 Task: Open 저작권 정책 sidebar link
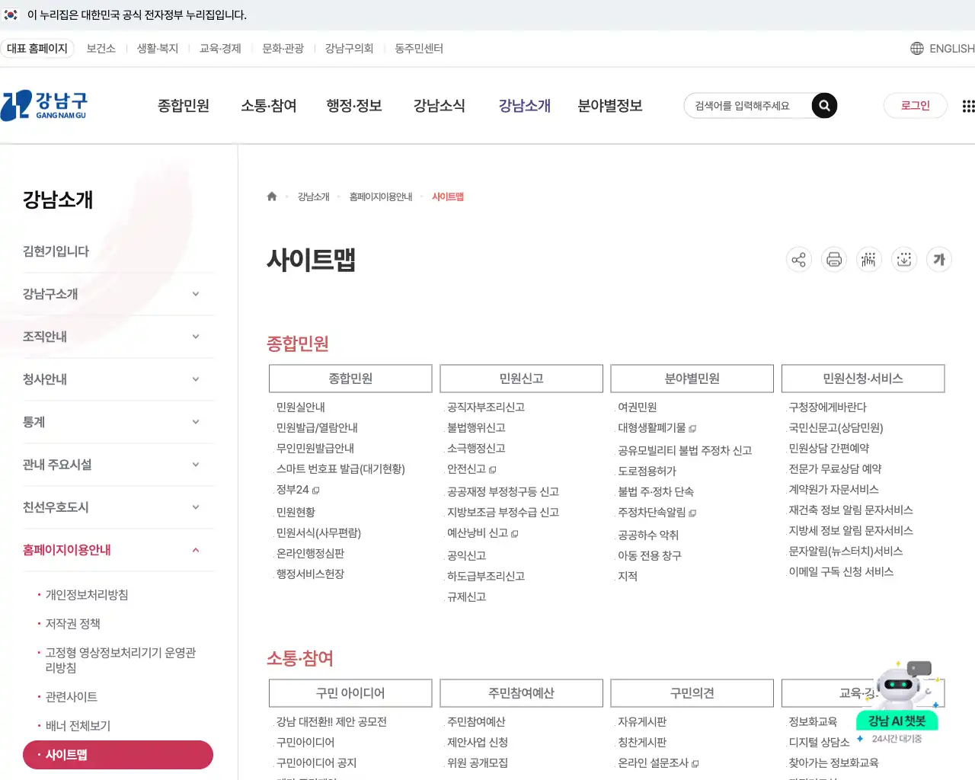tap(73, 624)
